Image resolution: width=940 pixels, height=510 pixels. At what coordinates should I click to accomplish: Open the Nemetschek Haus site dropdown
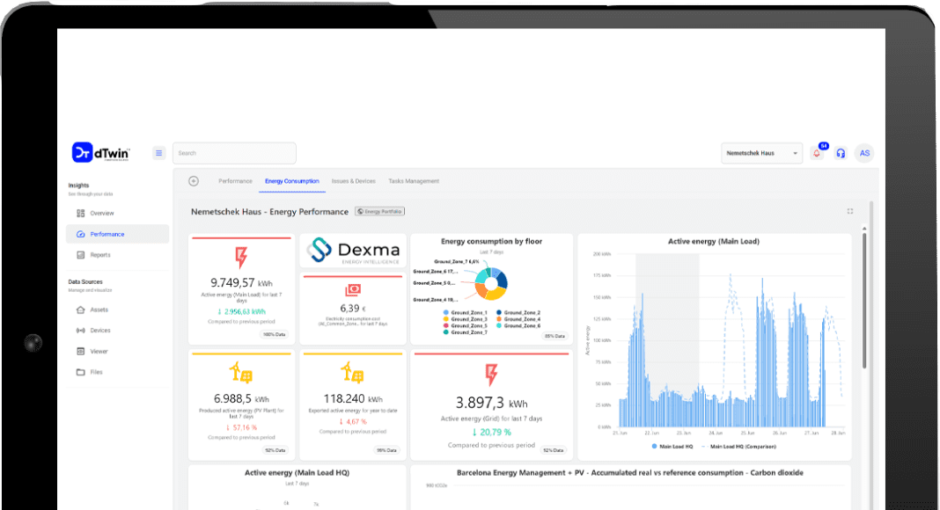click(x=761, y=153)
